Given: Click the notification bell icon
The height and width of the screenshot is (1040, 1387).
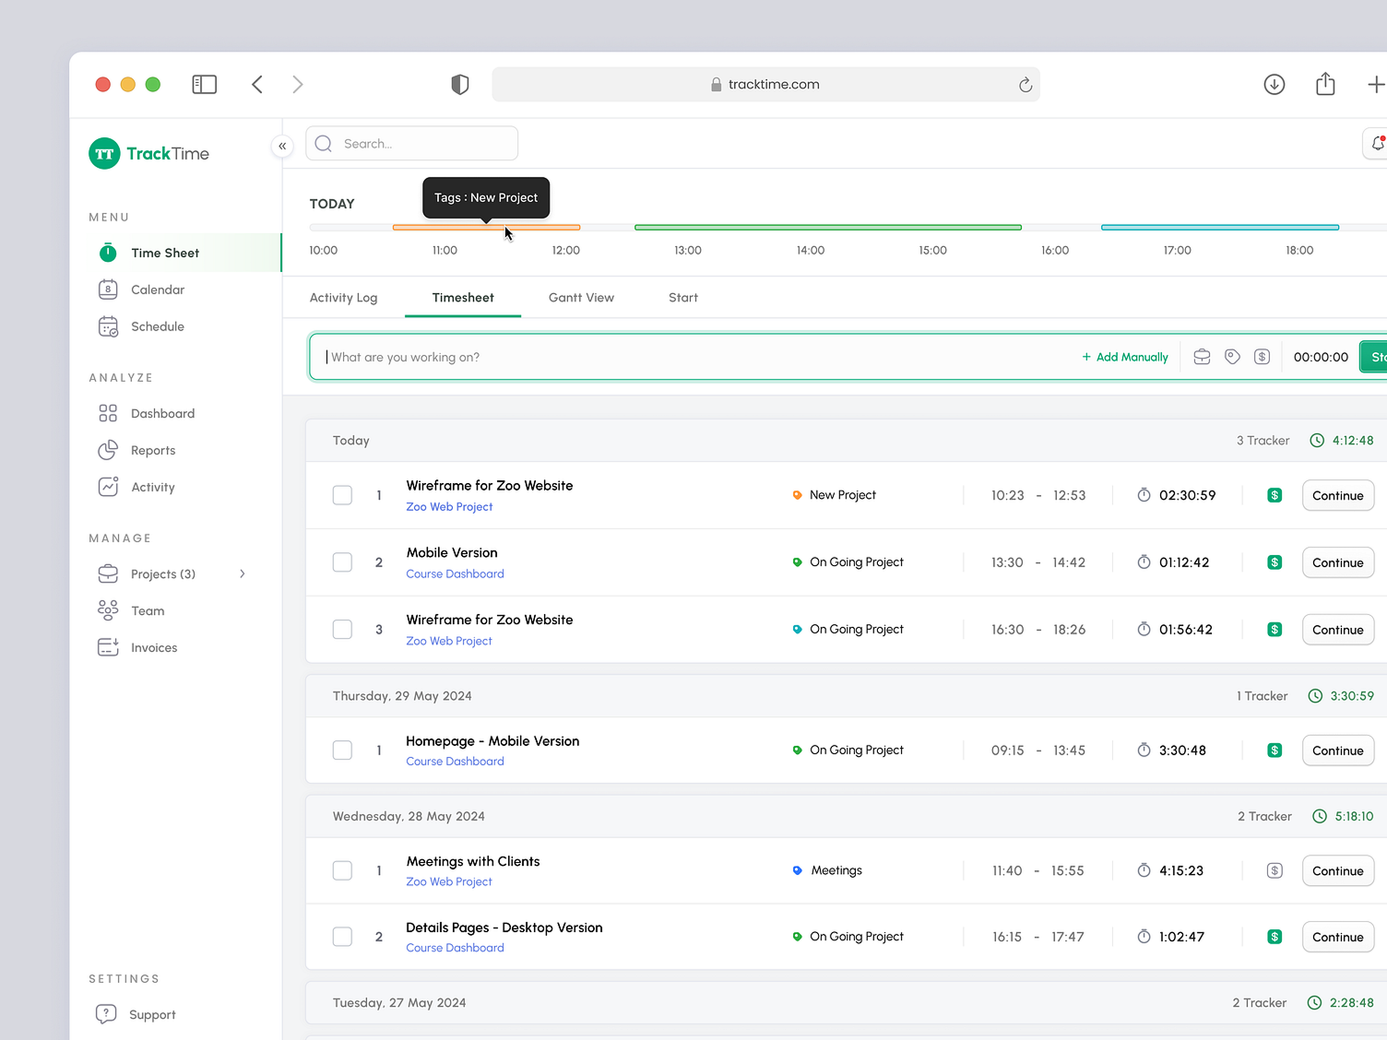Looking at the screenshot, I should (1377, 144).
